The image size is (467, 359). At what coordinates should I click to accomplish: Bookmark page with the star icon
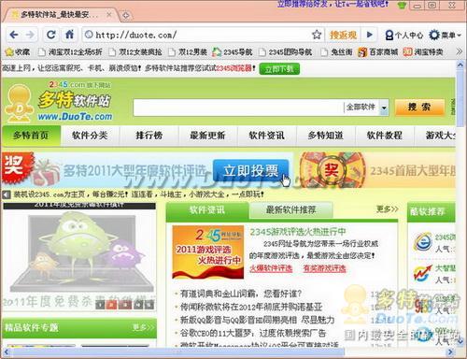(x=317, y=35)
